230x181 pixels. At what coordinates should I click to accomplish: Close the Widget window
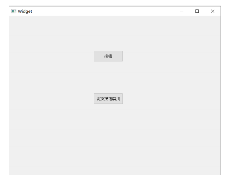pos(212,11)
